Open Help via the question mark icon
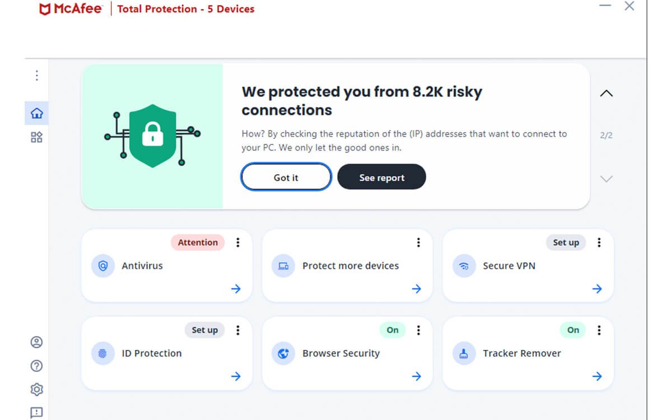This screenshot has height=420, width=672. (x=36, y=366)
